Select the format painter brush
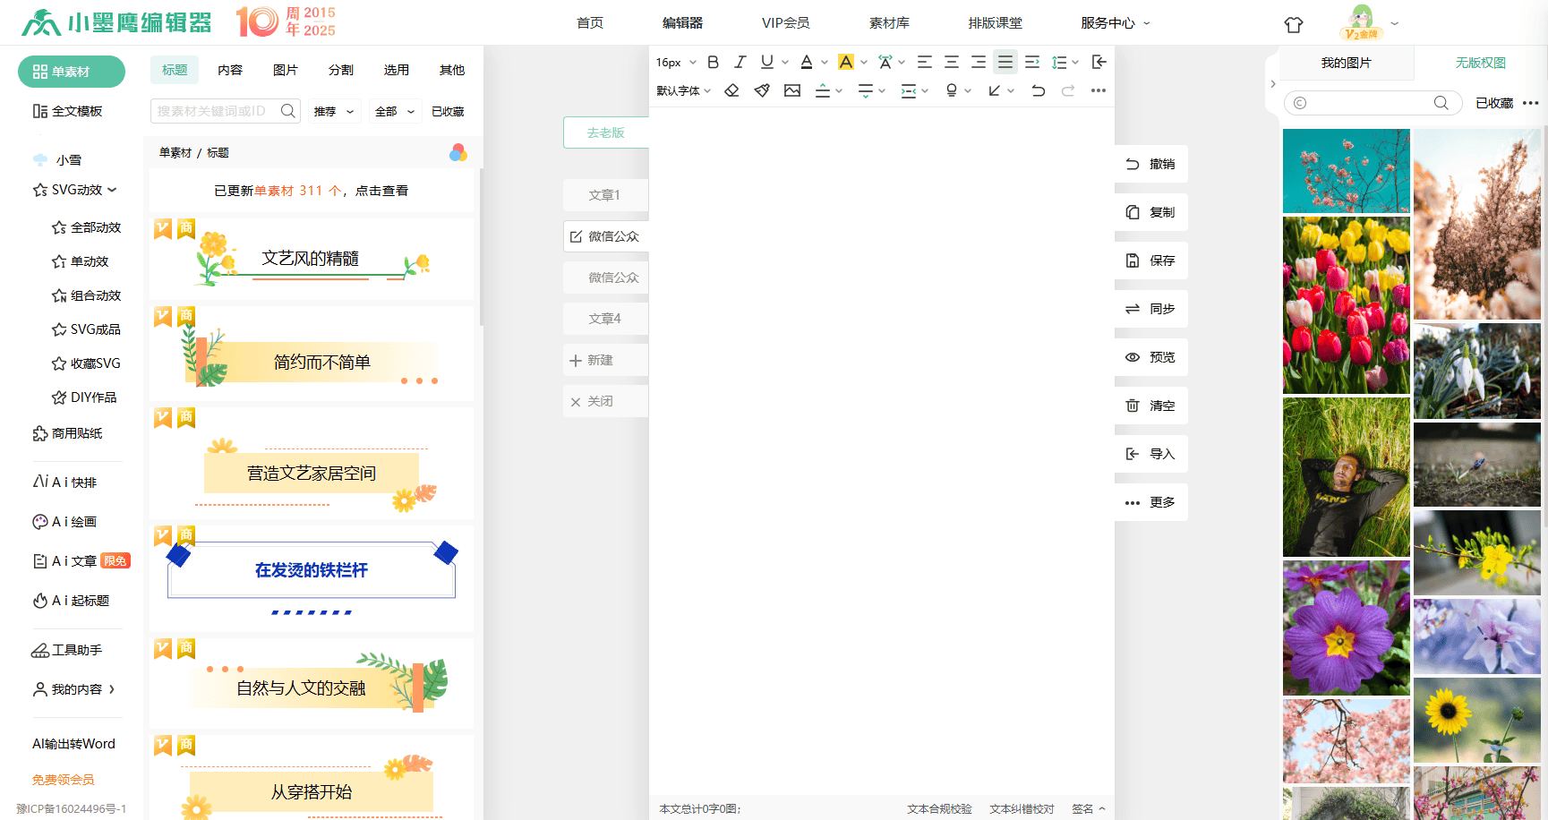The image size is (1548, 820). [x=762, y=90]
